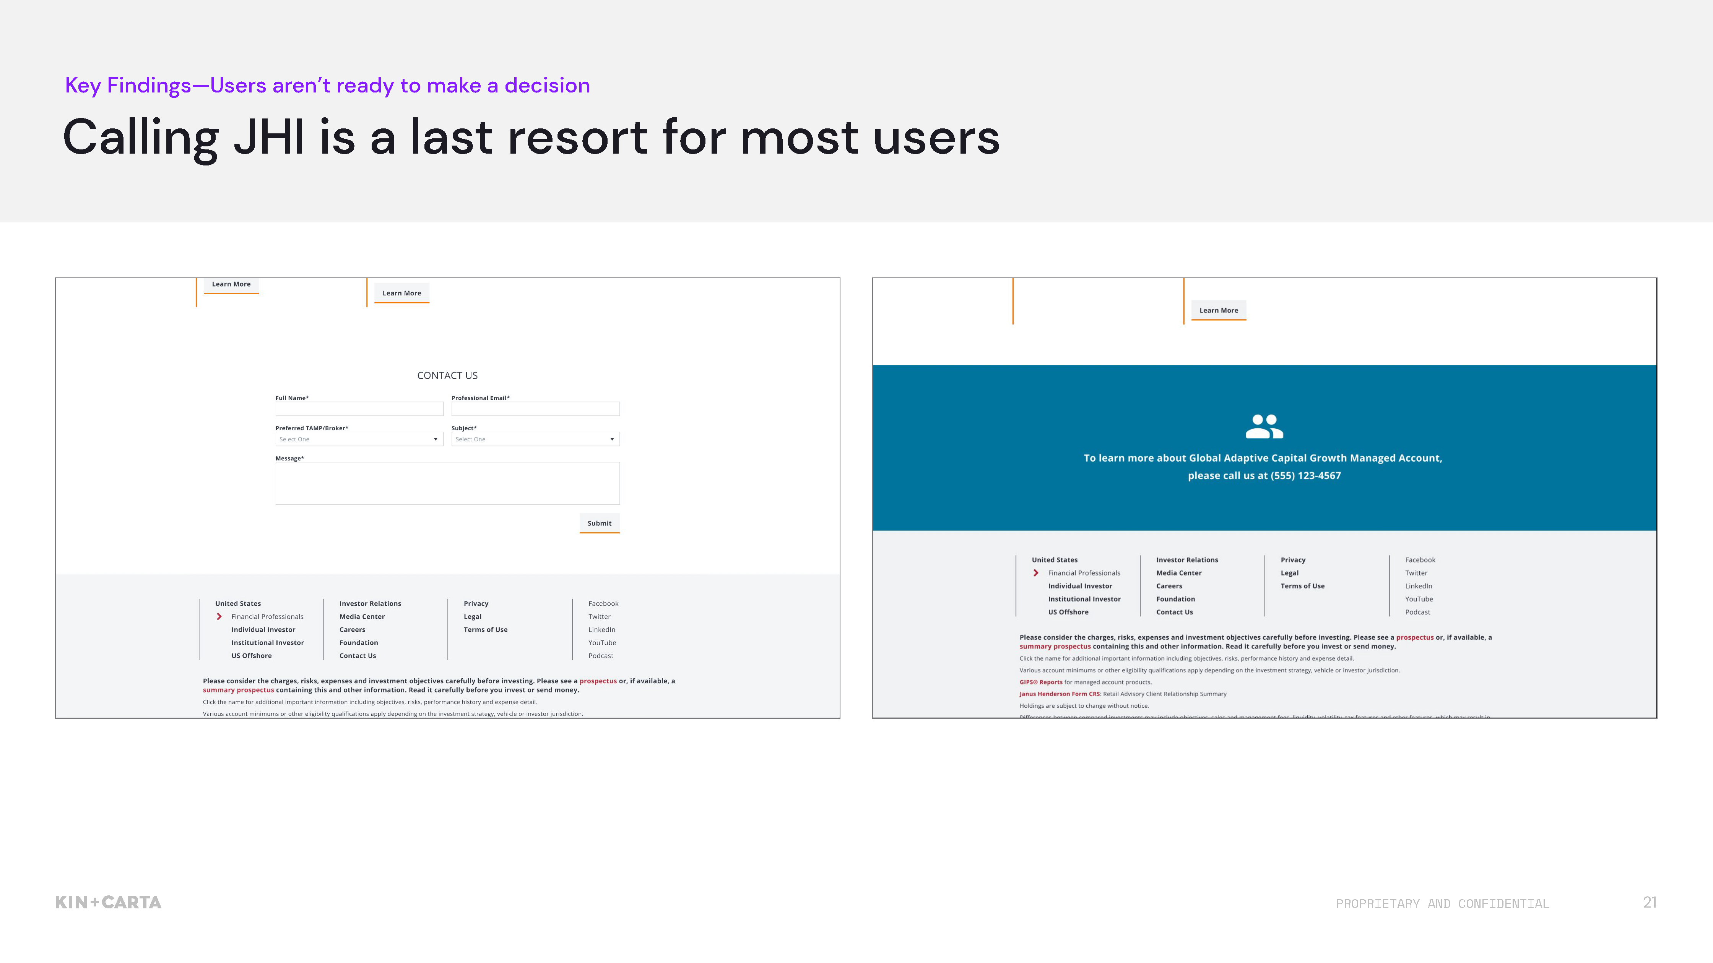Click the red chevron beside Financial Professionals in the contact-form mockup

point(219,617)
